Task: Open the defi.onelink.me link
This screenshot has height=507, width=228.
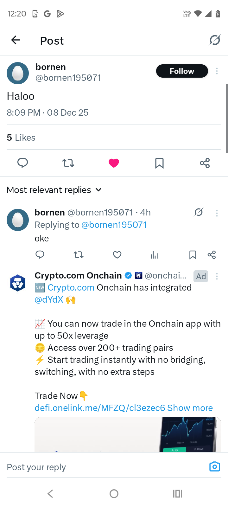Action: [100, 408]
